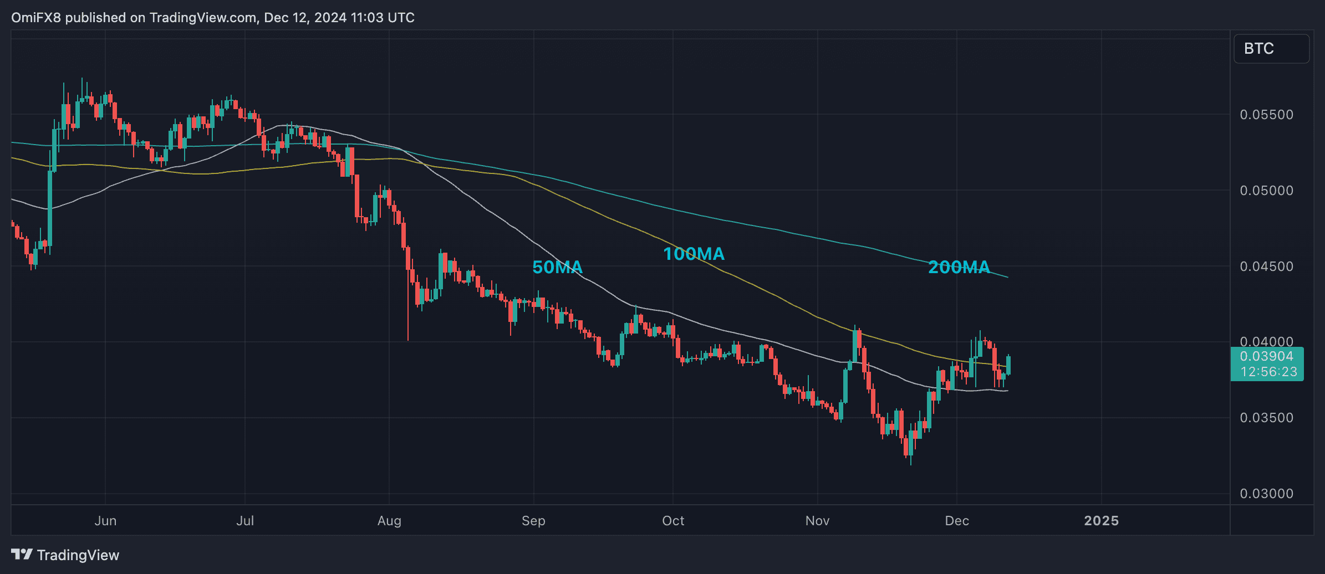Image resolution: width=1325 pixels, height=574 pixels.
Task: Click the Oct date axis label
Action: [673, 521]
